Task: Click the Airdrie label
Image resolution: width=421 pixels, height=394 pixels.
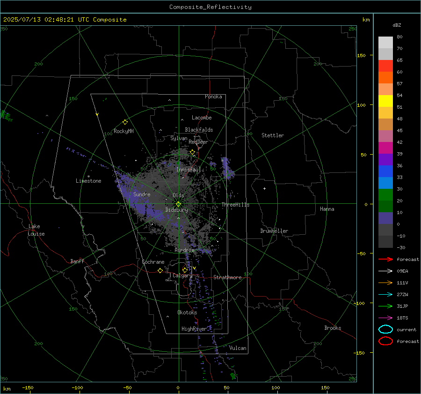Action: (184, 250)
